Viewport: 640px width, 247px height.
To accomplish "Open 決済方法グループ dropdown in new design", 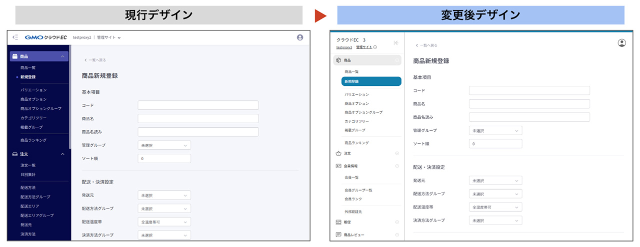I will point(495,220).
